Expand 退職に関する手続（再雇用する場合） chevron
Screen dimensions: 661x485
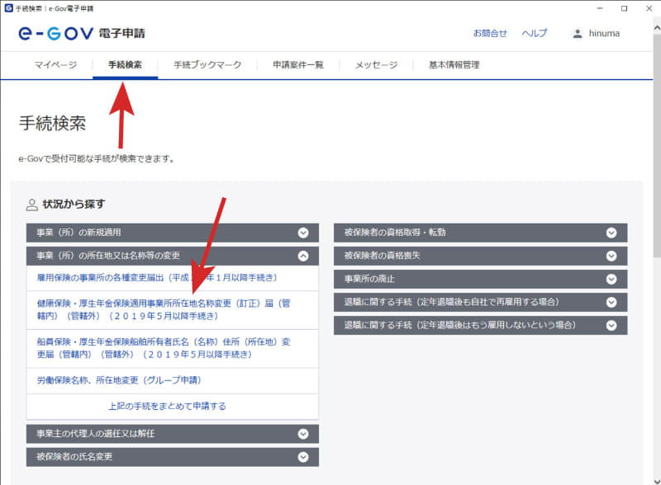tap(611, 302)
